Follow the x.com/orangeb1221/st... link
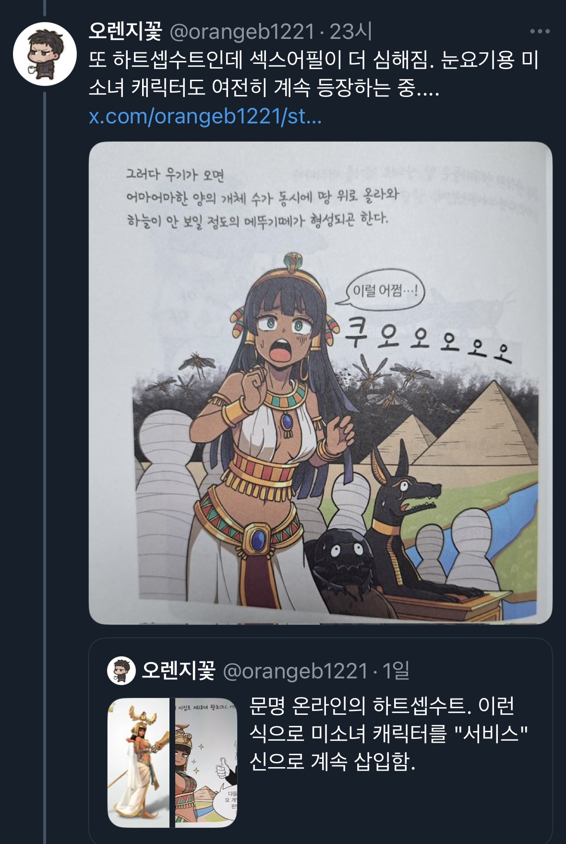Image resolution: width=566 pixels, height=844 pixels. point(205,116)
